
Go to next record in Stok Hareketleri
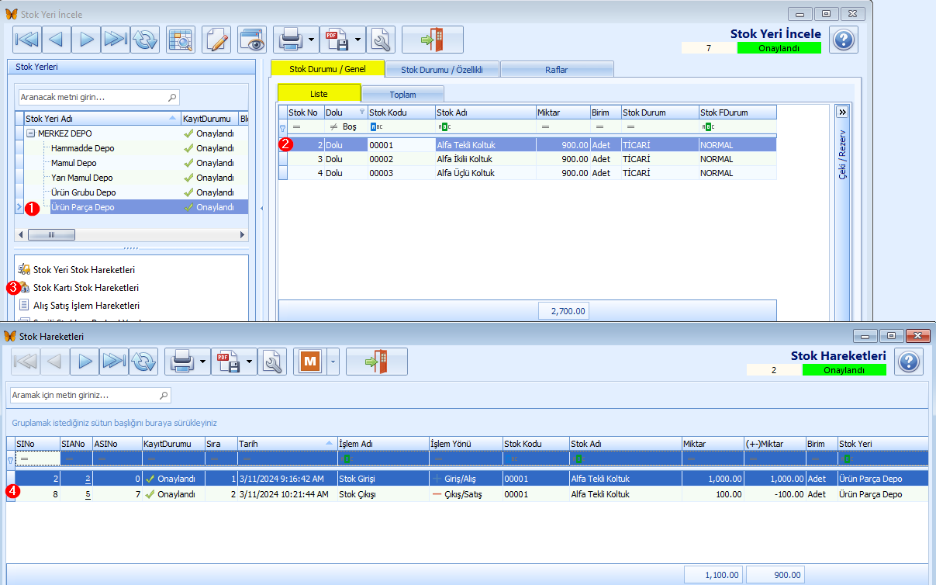coord(85,361)
